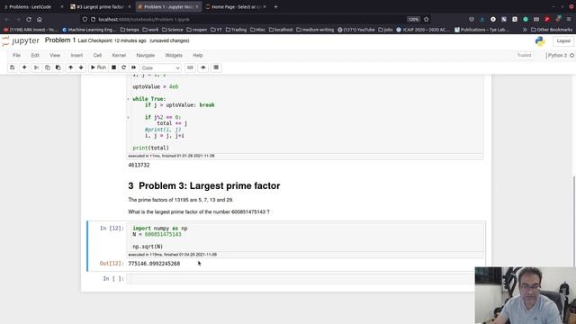The height and width of the screenshot is (324, 576).
Task: Toggle table of contents list icon
Action: (x=216, y=67)
